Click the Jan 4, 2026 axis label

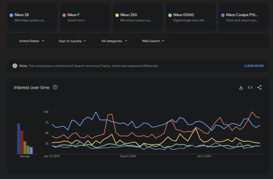204,156
